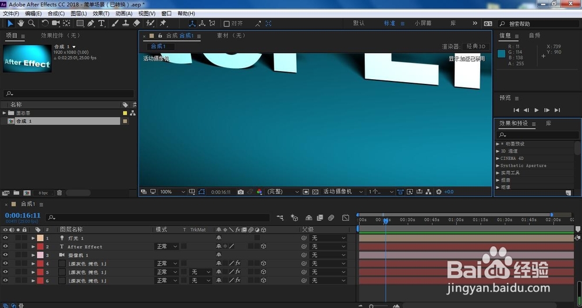Hide the After Effect text layer
The width and height of the screenshot is (582, 308).
[5, 246]
